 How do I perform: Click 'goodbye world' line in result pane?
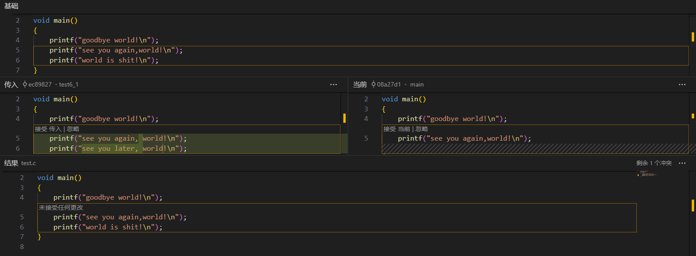(x=108, y=197)
